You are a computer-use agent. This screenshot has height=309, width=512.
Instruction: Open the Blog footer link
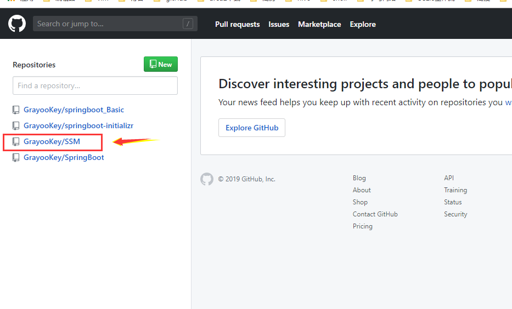click(x=359, y=178)
